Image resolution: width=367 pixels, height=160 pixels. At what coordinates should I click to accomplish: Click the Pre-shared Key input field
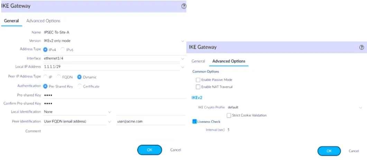(x=113, y=95)
